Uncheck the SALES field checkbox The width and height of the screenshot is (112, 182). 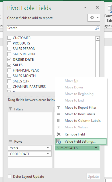[x=9, y=65]
